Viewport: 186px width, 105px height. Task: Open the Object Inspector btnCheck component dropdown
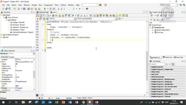(x=34, y=54)
